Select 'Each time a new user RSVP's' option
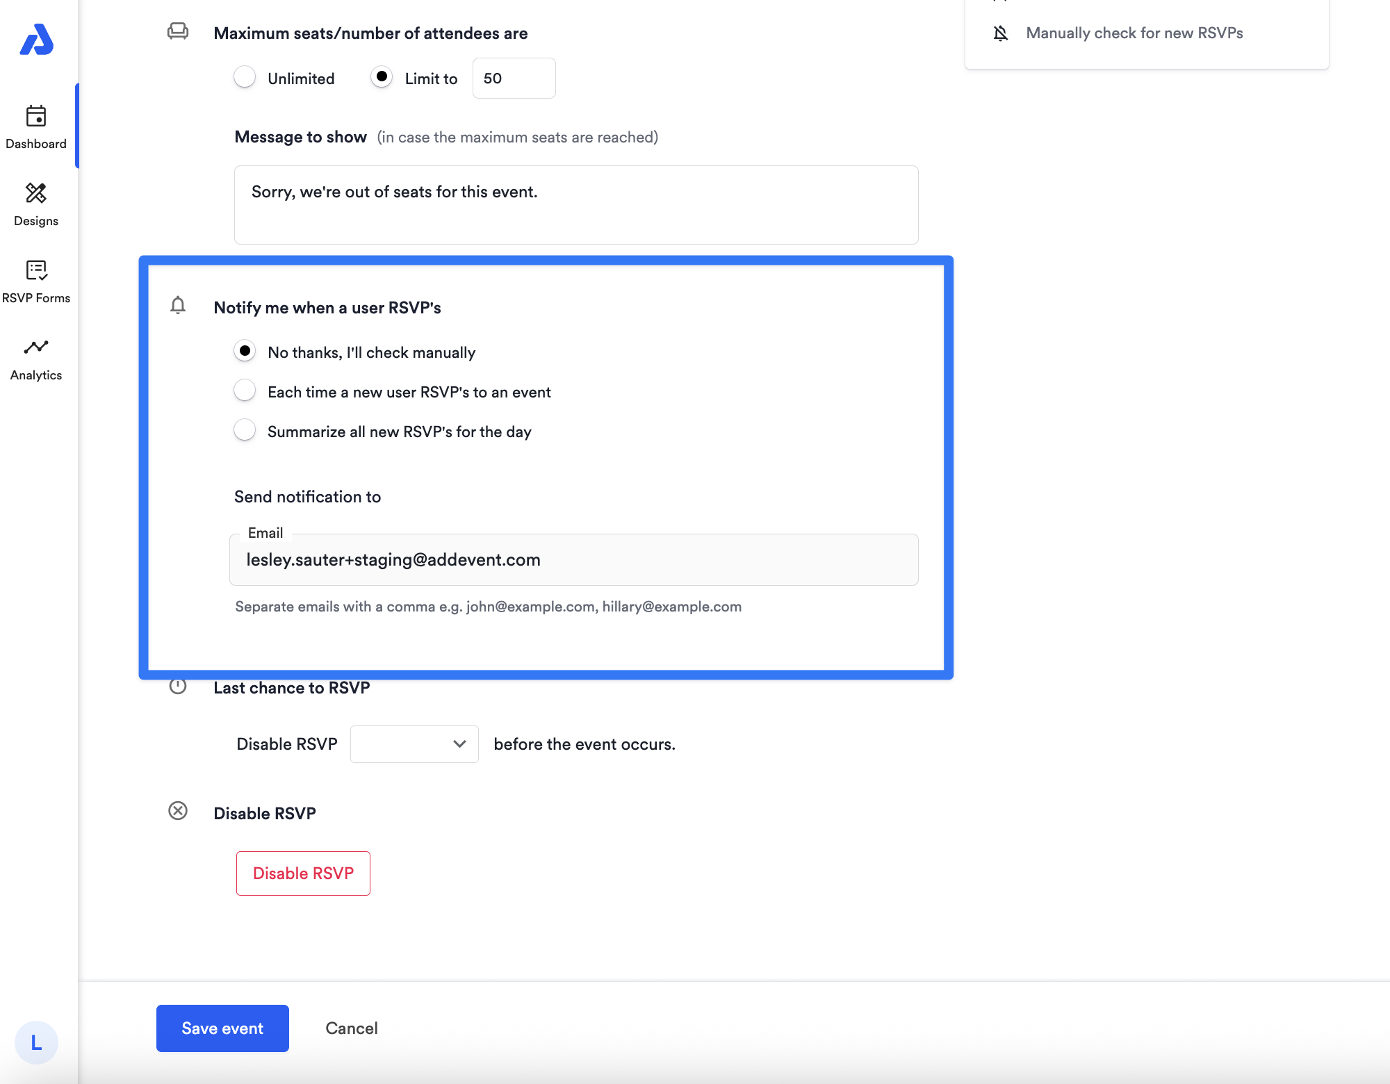1390x1084 pixels. pos(245,391)
